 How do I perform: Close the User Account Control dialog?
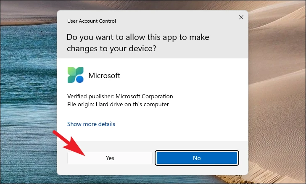(241, 17)
